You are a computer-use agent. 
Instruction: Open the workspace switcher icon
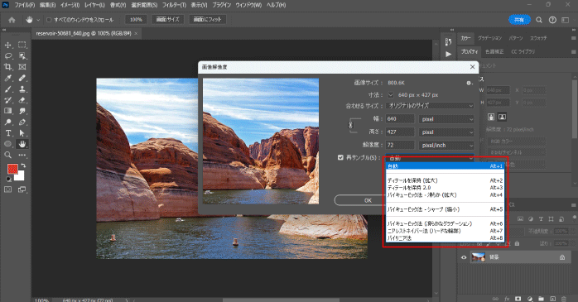tap(565, 20)
